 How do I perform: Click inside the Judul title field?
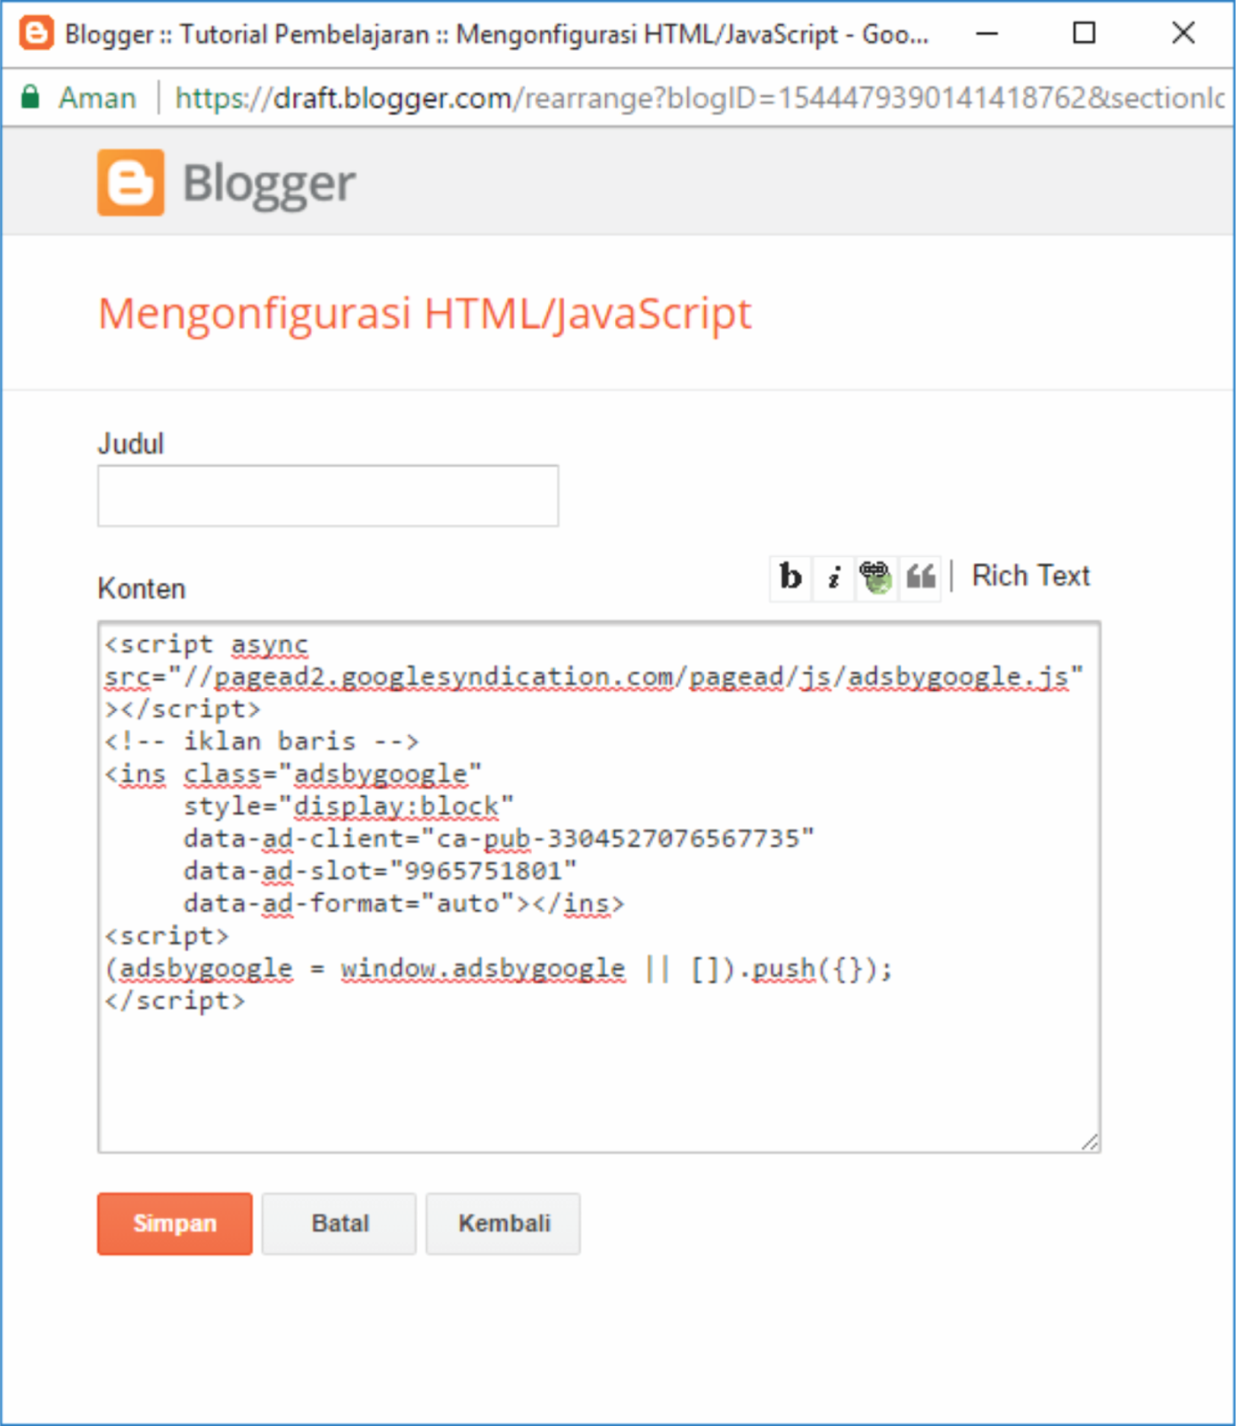[x=327, y=496]
